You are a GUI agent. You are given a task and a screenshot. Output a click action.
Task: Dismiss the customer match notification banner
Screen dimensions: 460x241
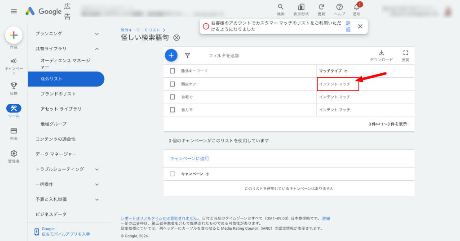(x=360, y=26)
